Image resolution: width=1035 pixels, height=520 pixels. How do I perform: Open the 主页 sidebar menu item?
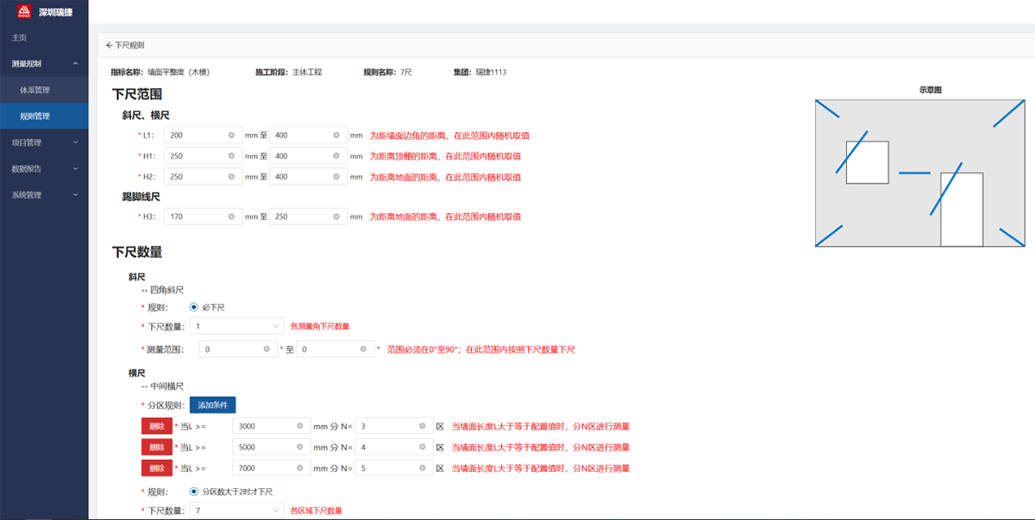click(17, 38)
